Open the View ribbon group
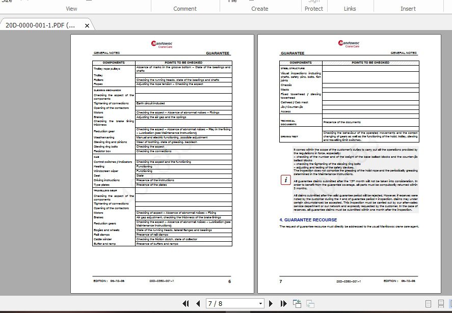This screenshot has width=452, height=313. point(71,9)
